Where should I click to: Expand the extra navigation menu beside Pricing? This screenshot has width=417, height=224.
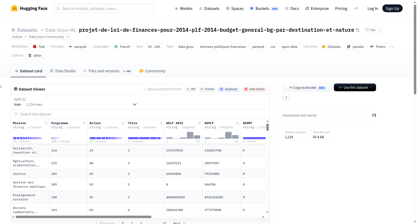tap(356, 9)
